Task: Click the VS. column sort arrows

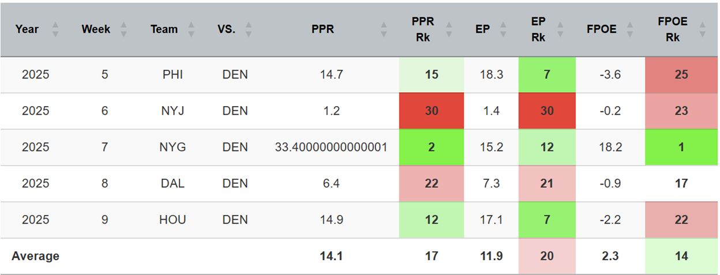Action: tap(249, 29)
